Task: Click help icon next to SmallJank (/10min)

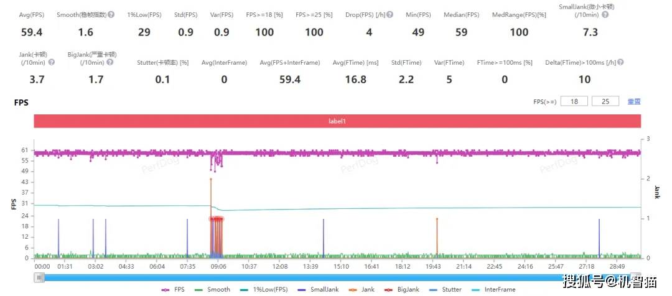Action: pyautogui.click(x=605, y=14)
